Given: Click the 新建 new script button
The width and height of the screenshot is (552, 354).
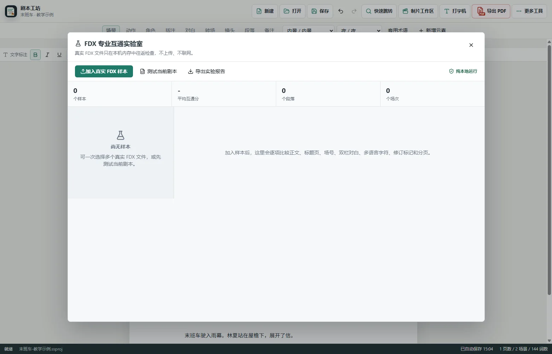Looking at the screenshot, I should pyautogui.click(x=265, y=11).
